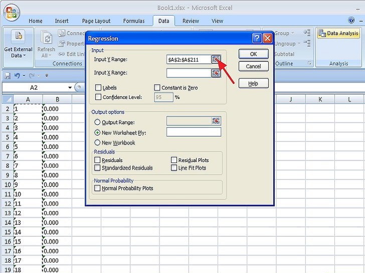Screen dimensions: 365x273
Task: Switch to the Formulas tab
Action: pyautogui.click(x=134, y=21)
